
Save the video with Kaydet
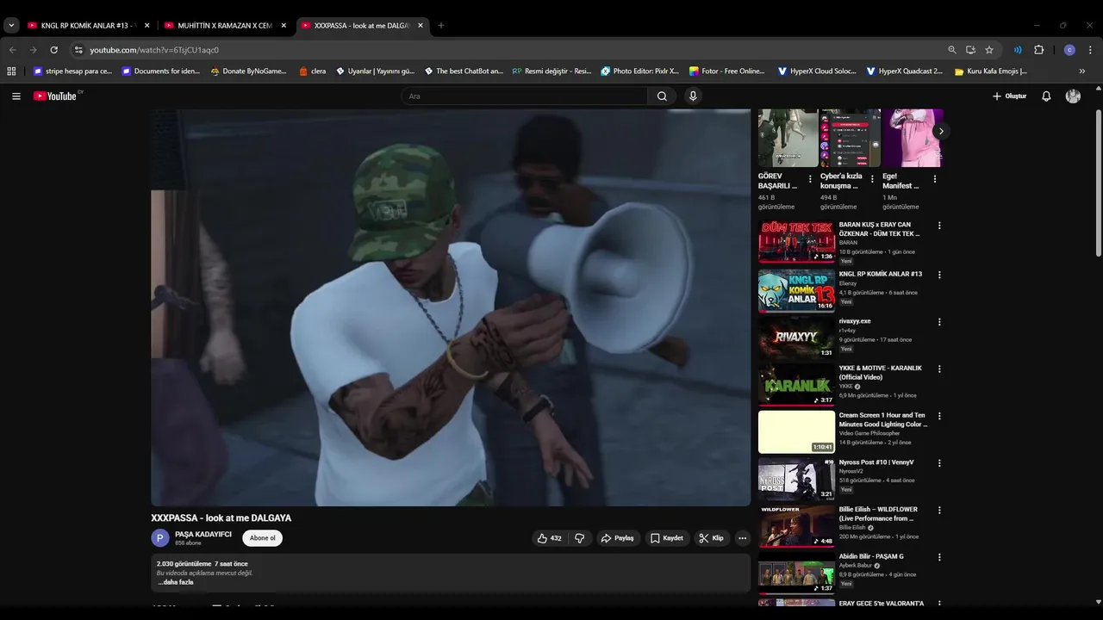(x=666, y=538)
